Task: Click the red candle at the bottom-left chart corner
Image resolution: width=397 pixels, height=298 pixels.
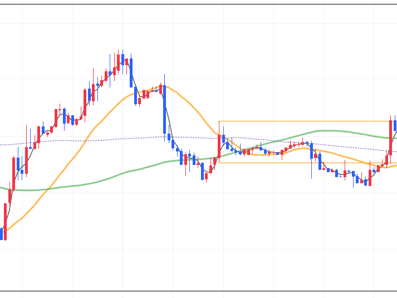Action: tap(6, 221)
